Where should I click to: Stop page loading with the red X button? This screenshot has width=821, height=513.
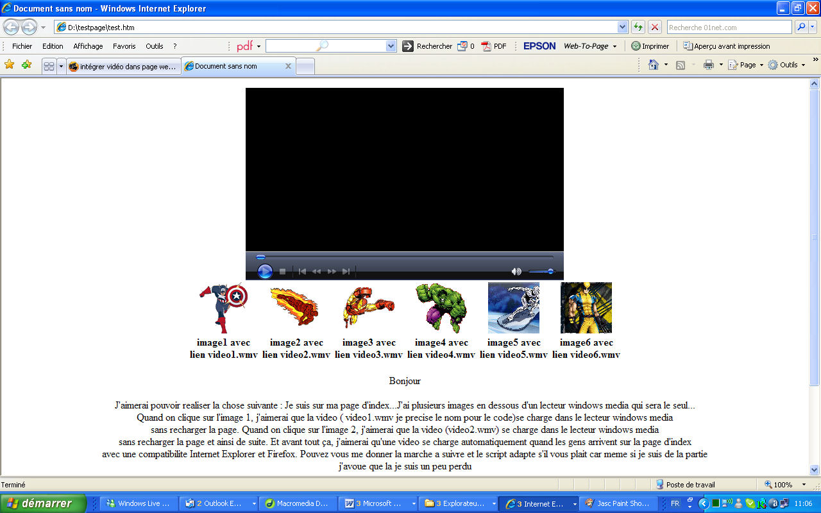[x=654, y=27]
